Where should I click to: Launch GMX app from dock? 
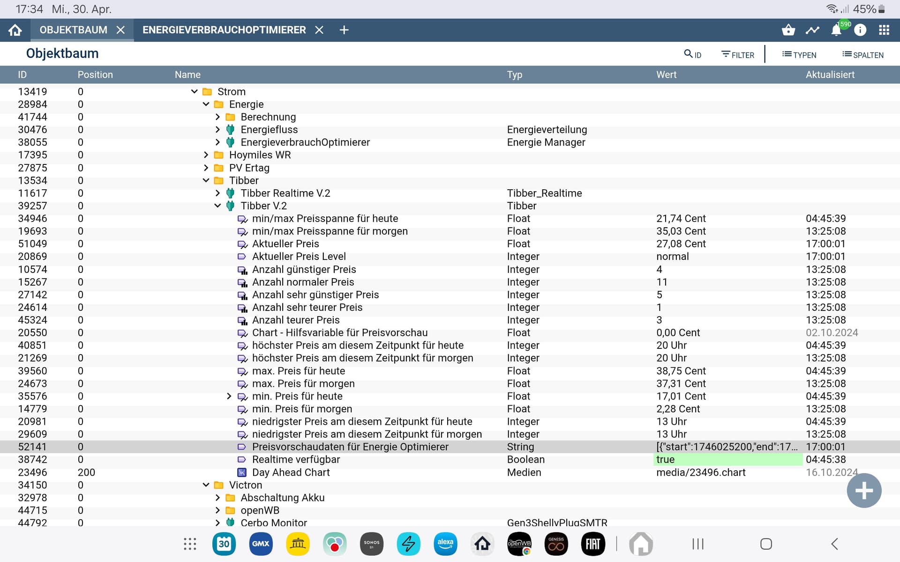click(261, 544)
